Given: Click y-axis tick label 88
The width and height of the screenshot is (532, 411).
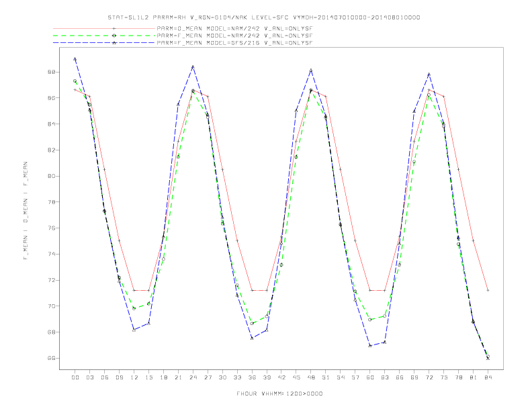Looking at the screenshot, I should tap(52, 73).
